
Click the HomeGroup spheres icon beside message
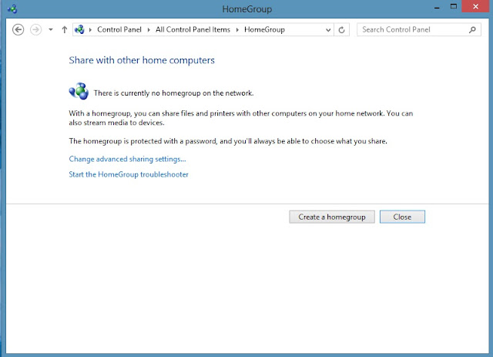[x=79, y=91]
